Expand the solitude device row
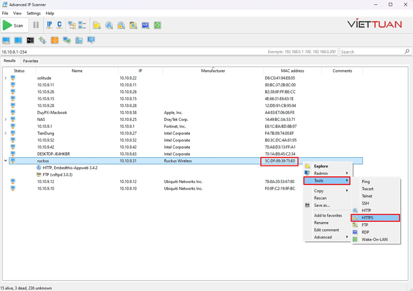Image resolution: width=413 pixels, height=291 pixels. [6, 78]
